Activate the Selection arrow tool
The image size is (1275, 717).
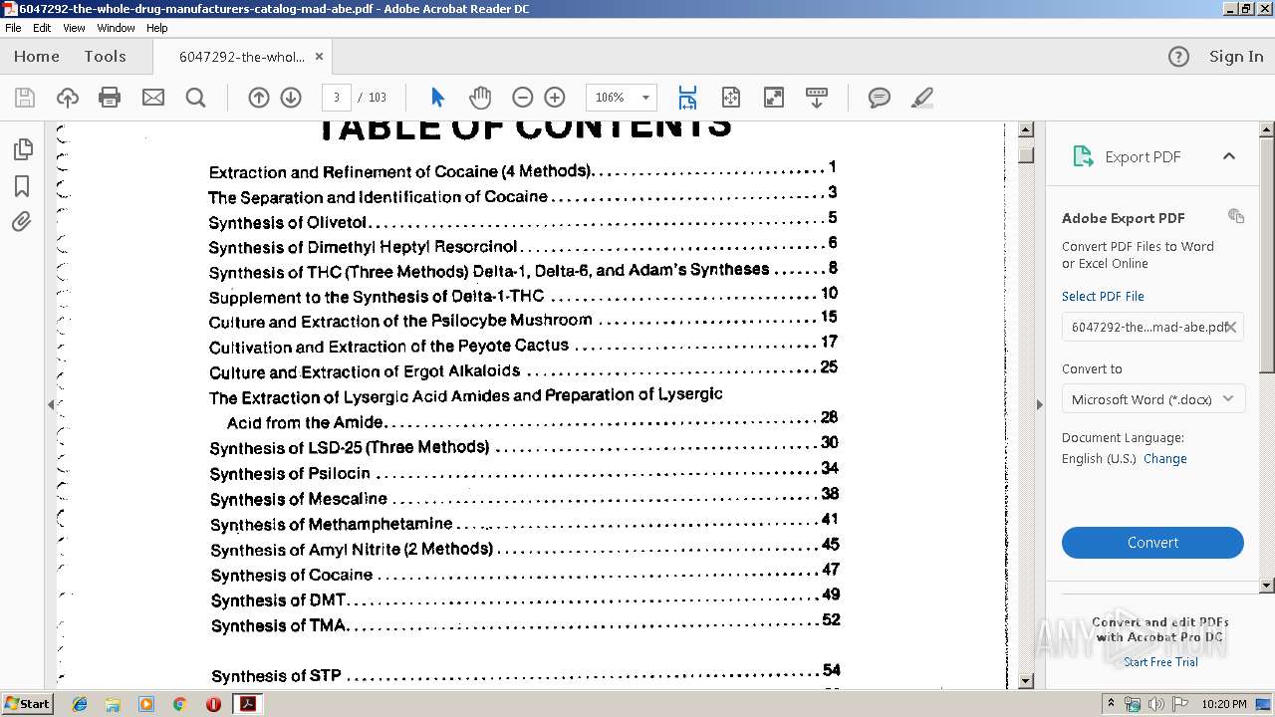[x=437, y=98]
